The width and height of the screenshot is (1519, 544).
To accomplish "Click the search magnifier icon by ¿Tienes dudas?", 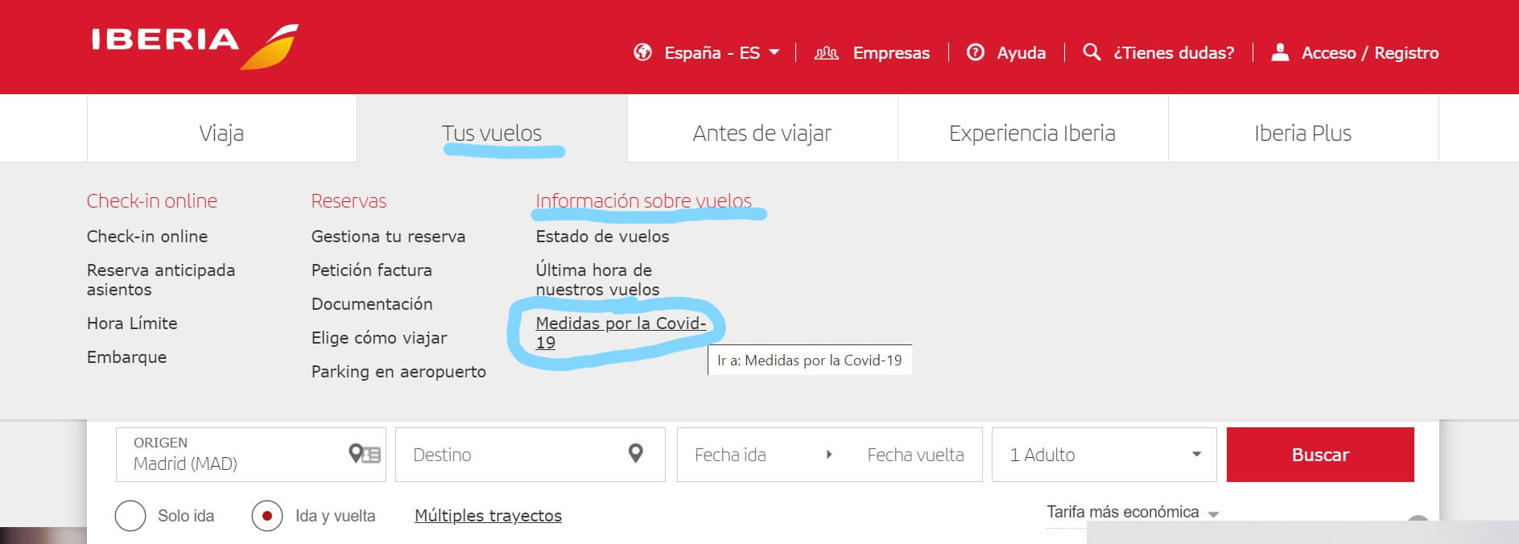I will 1092,52.
